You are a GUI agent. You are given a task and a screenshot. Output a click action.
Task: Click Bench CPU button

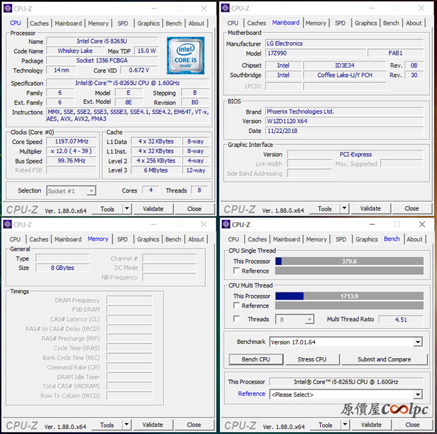click(256, 359)
